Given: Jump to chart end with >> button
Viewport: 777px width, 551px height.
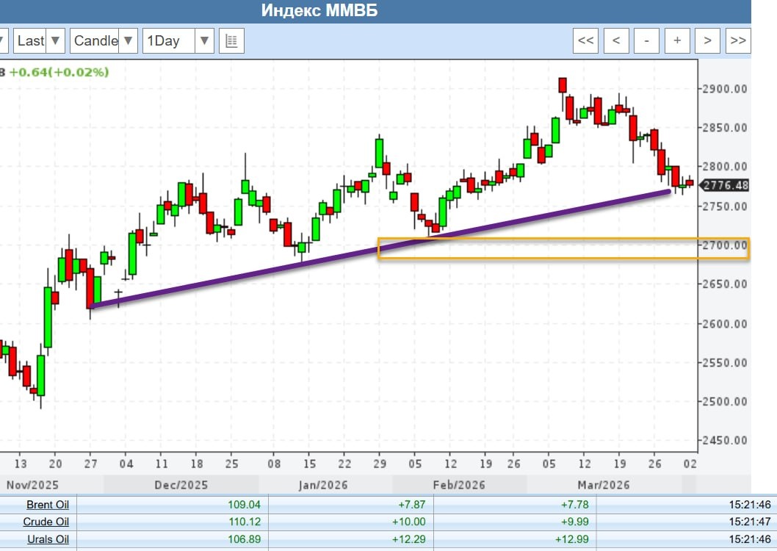Looking at the screenshot, I should (738, 40).
